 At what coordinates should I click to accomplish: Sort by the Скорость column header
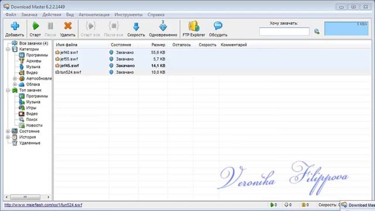pos(207,45)
